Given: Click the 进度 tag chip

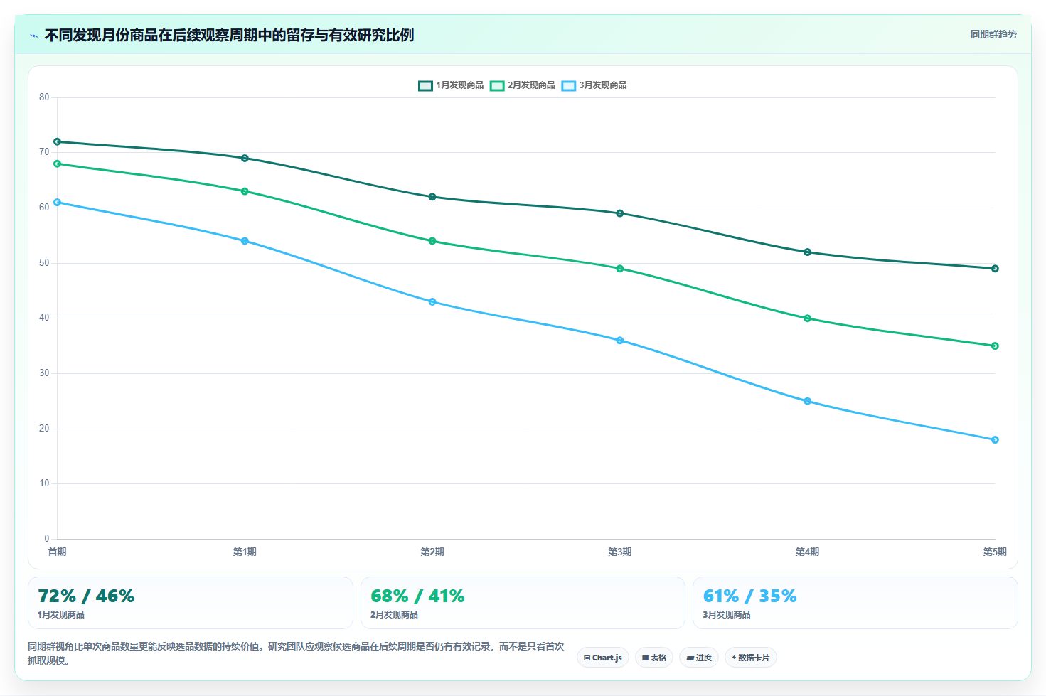Looking at the screenshot, I should coord(699,658).
